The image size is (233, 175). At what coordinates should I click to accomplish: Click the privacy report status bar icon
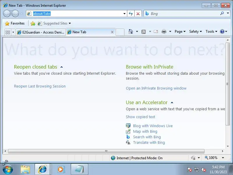193,158
